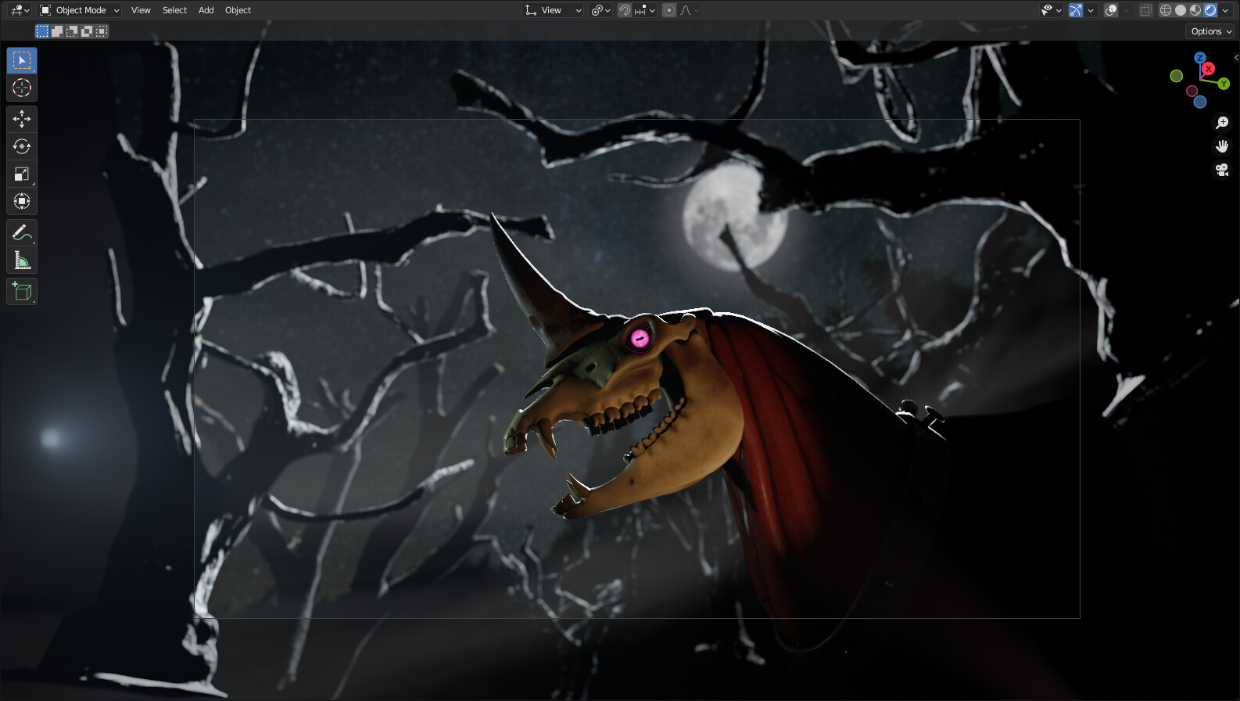Screen dimensions: 1240x701
Task: Open the shading options dropdown
Action: pos(1225,10)
